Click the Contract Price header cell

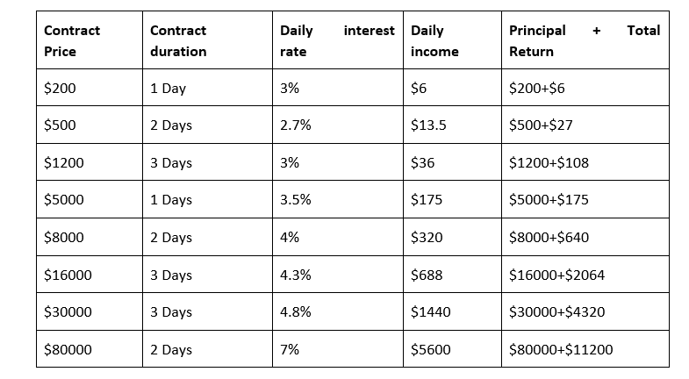pyautogui.click(x=72, y=40)
